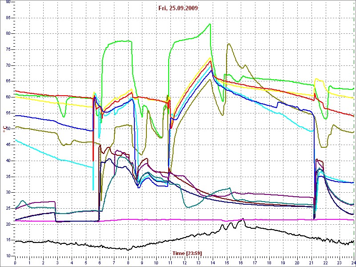Screen dimensions: 356x267
Task: Click hour 7 on the time axis
Action: coord(114,262)
